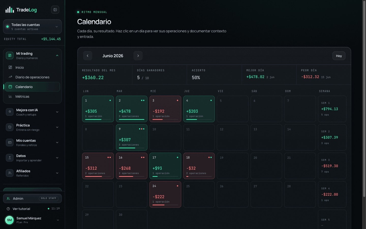
Task: Click empty day 22 cell
Action: 98,194
